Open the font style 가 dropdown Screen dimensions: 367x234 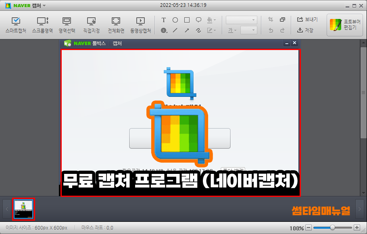(232, 30)
